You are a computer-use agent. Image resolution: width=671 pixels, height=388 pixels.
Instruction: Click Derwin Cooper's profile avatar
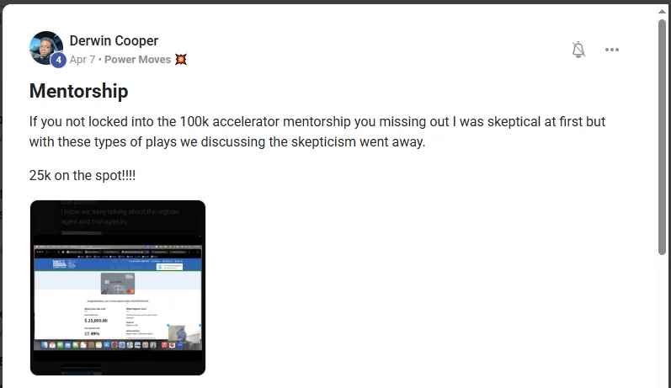46,47
